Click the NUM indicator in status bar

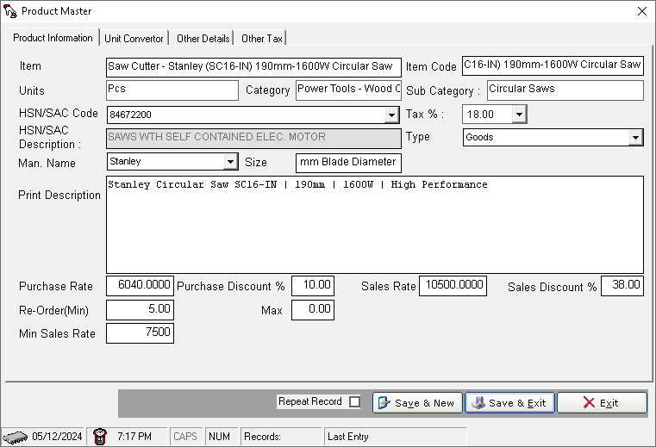click(219, 437)
